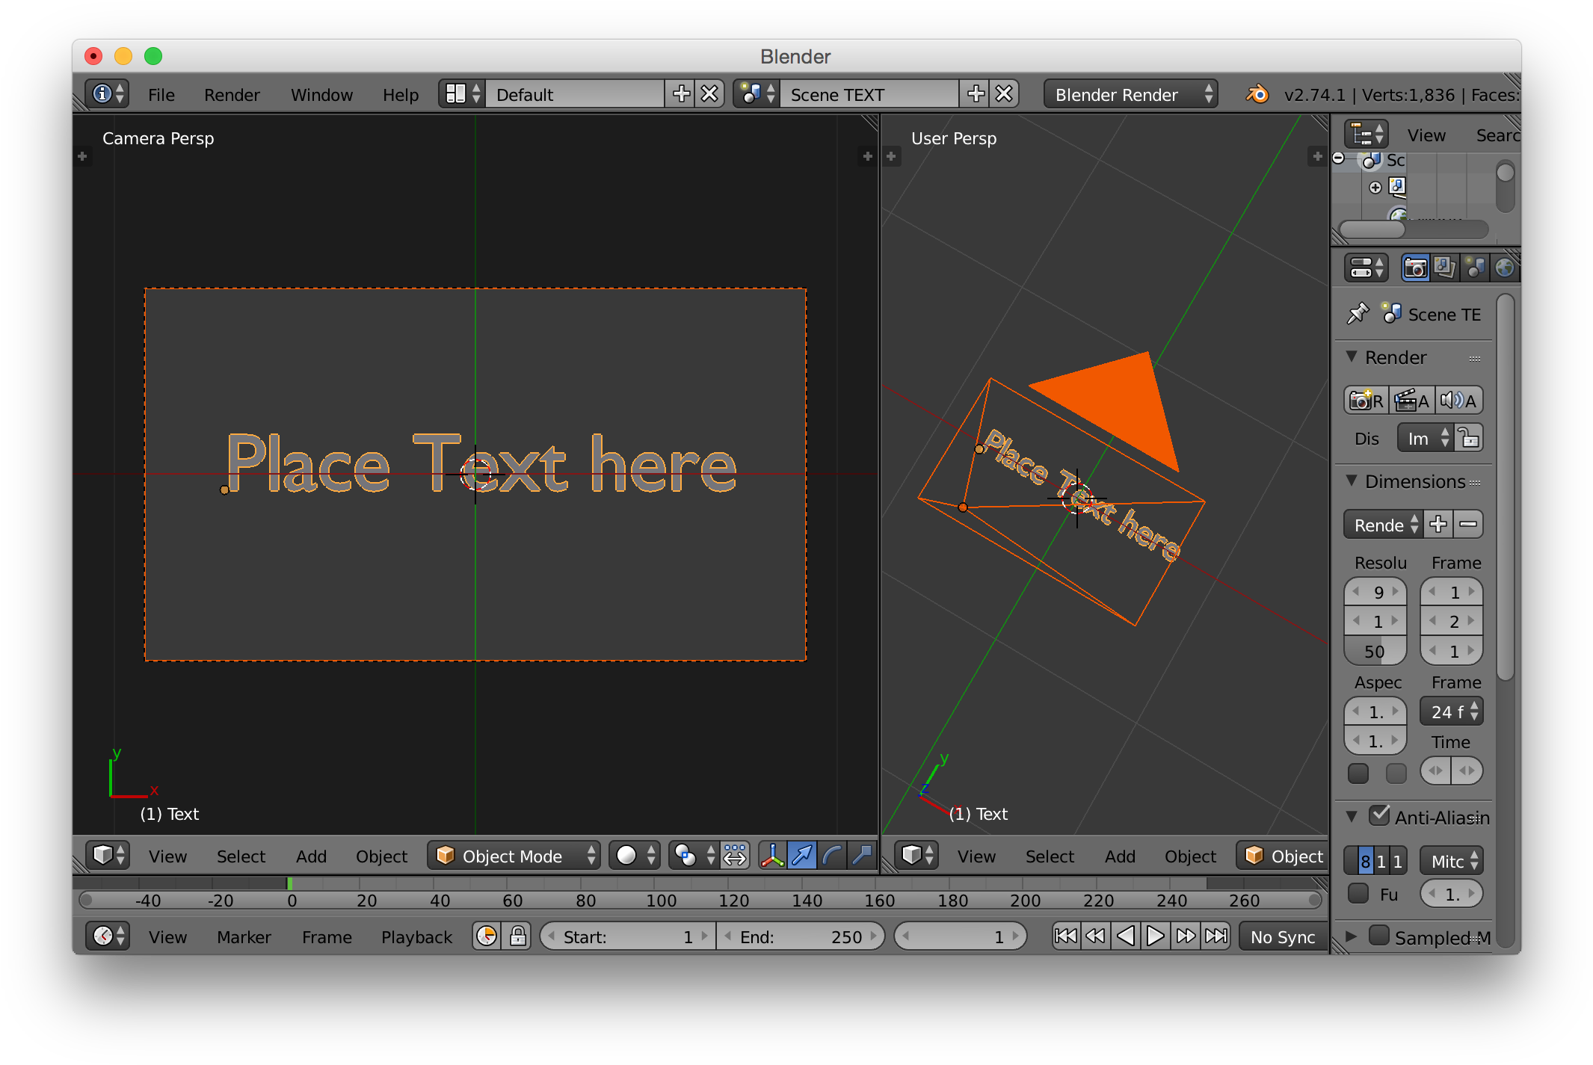Image resolution: width=1593 pixels, height=1065 pixels.
Task: Toggle the timeline preview range clock icon
Action: [487, 936]
